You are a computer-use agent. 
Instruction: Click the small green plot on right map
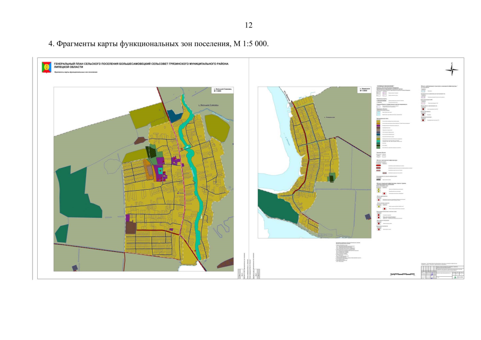pos(333,177)
